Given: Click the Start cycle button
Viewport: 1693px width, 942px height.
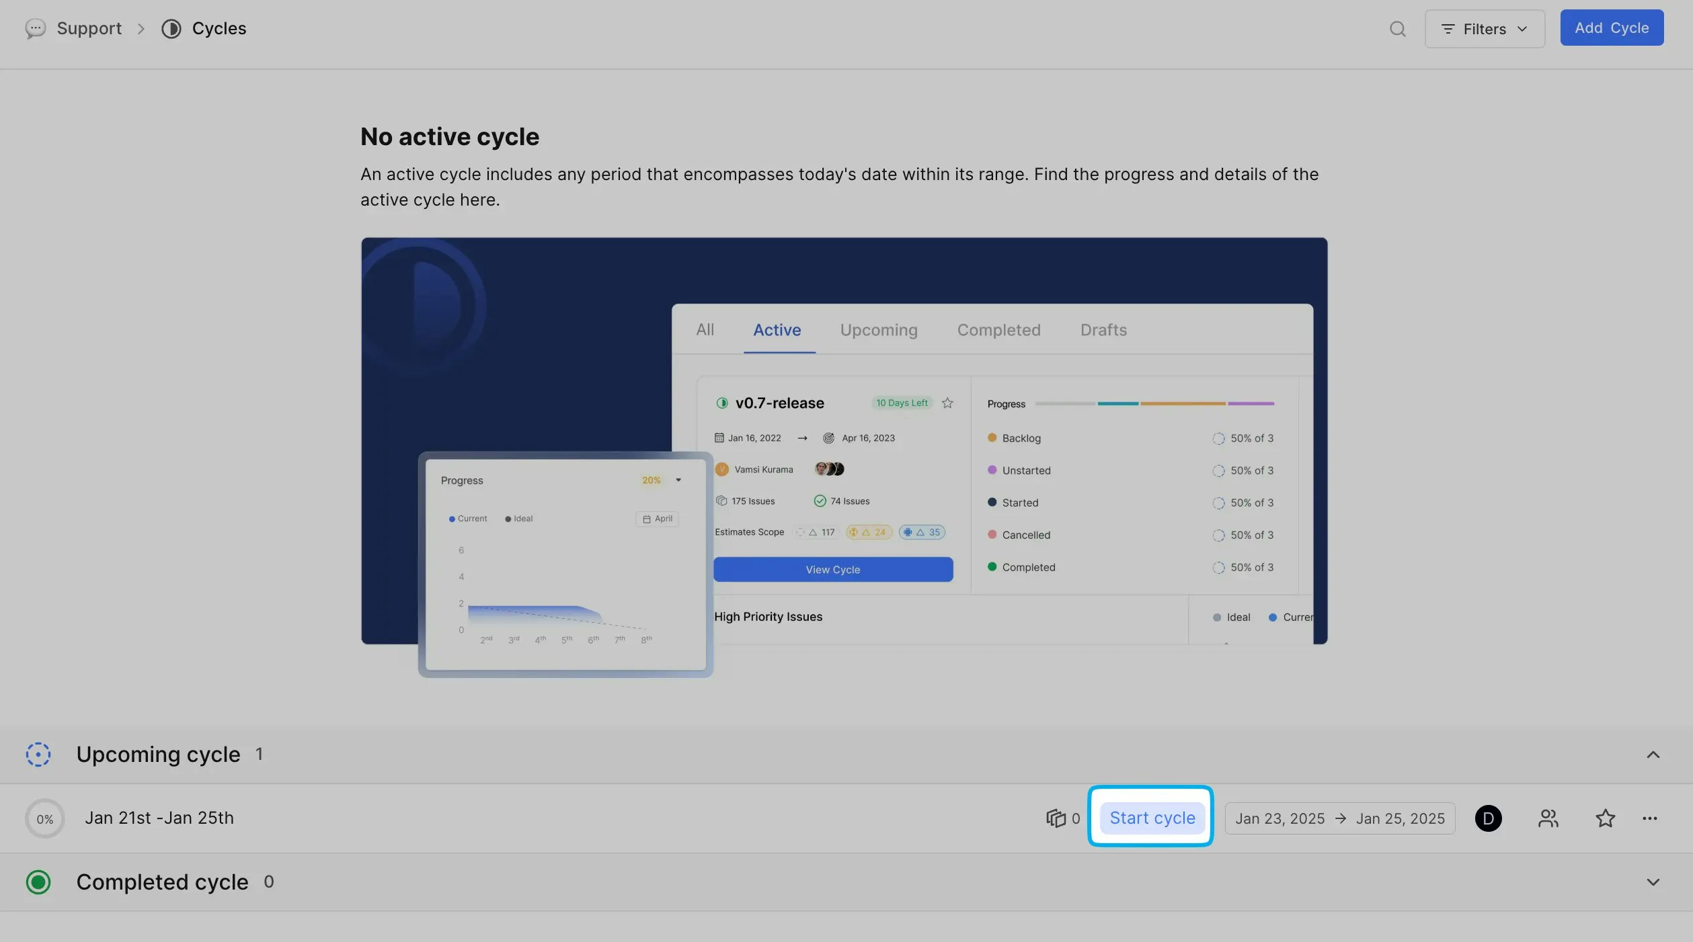Looking at the screenshot, I should tap(1152, 818).
